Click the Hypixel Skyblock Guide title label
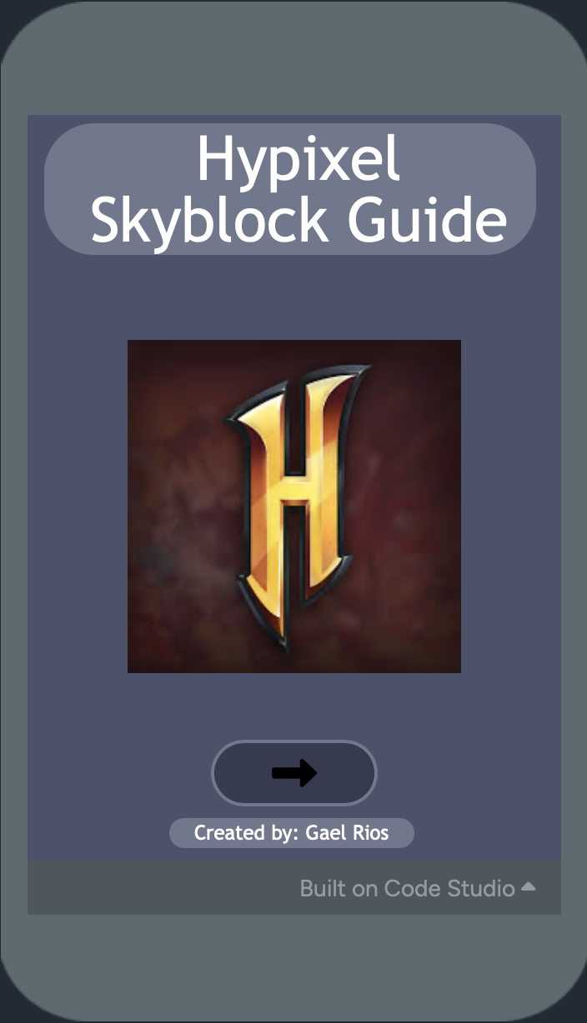 click(x=290, y=189)
